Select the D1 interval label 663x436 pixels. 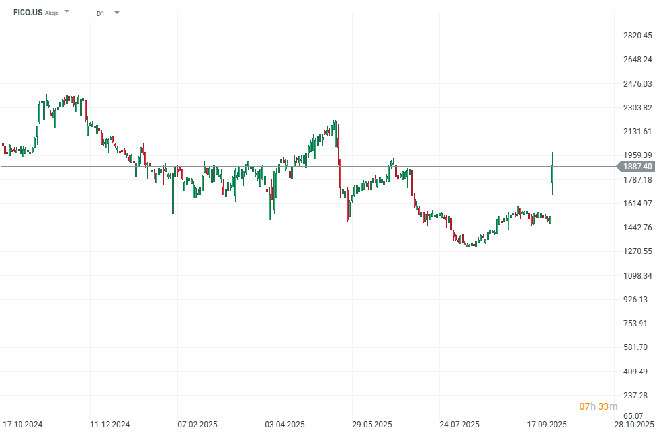pos(100,13)
